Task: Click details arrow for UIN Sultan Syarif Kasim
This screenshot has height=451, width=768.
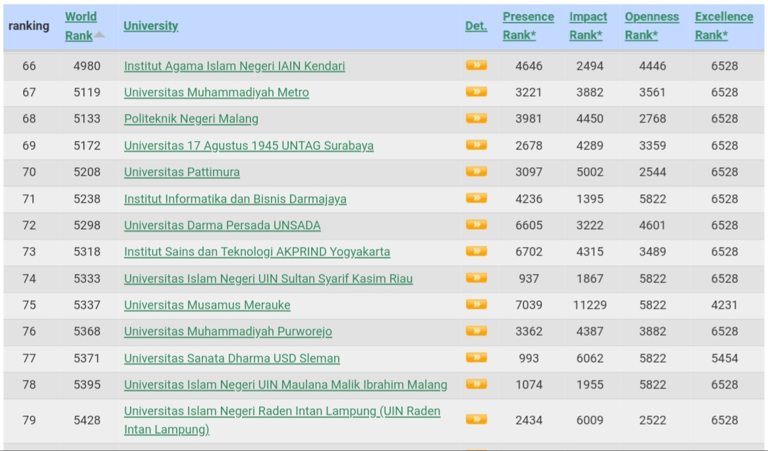Action: [x=476, y=278]
